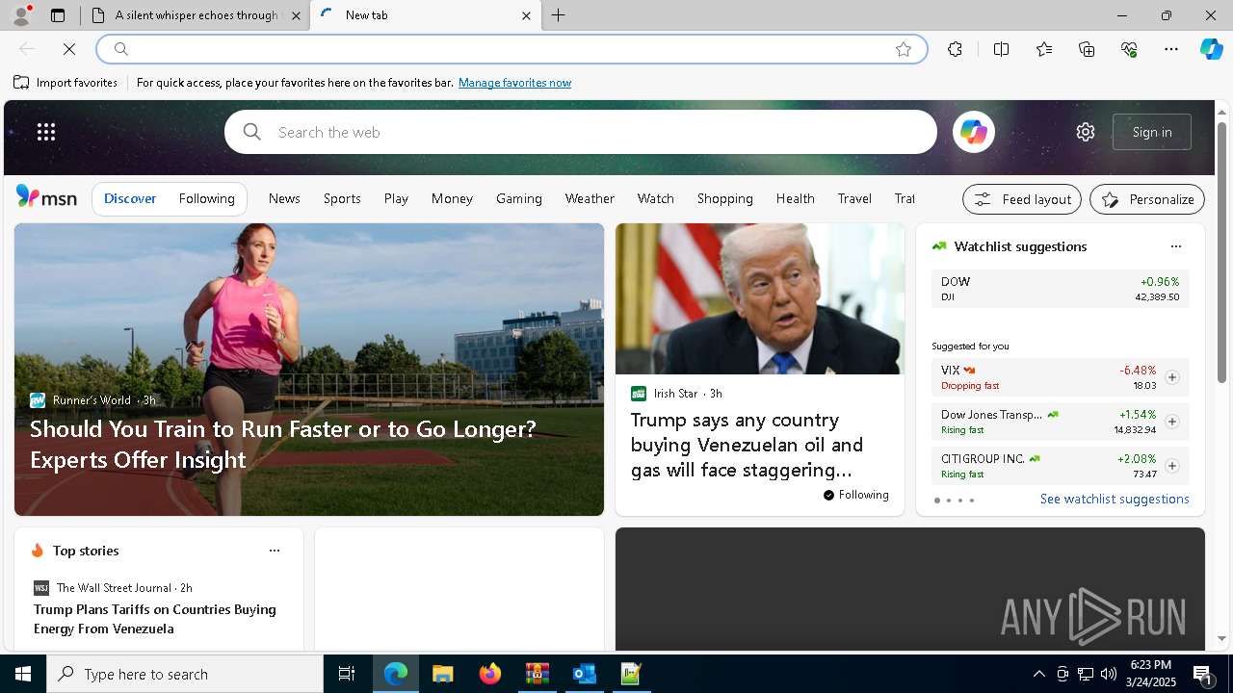Select the second watchlist page dot
This screenshot has height=693, width=1233.
click(948, 500)
